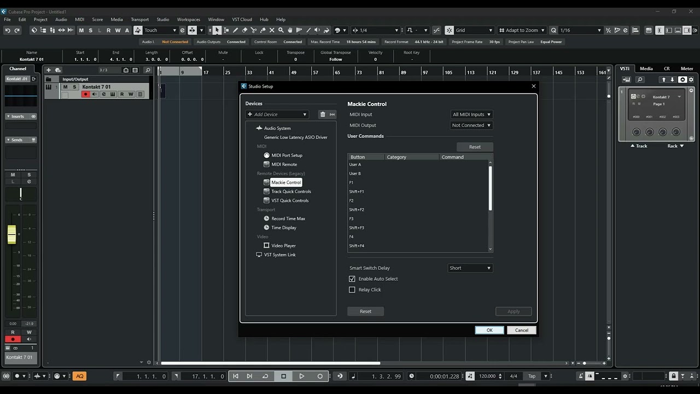This screenshot has width=700, height=394.
Task: Open the Adapt to Zoom dropdown
Action: click(522, 30)
